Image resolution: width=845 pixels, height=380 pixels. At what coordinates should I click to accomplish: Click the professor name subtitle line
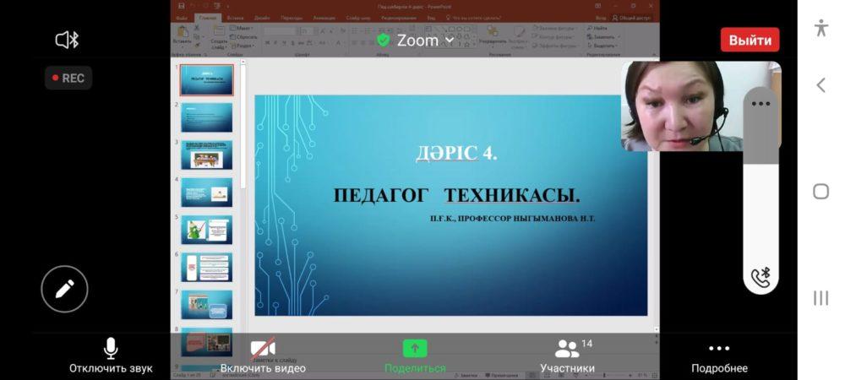click(513, 219)
